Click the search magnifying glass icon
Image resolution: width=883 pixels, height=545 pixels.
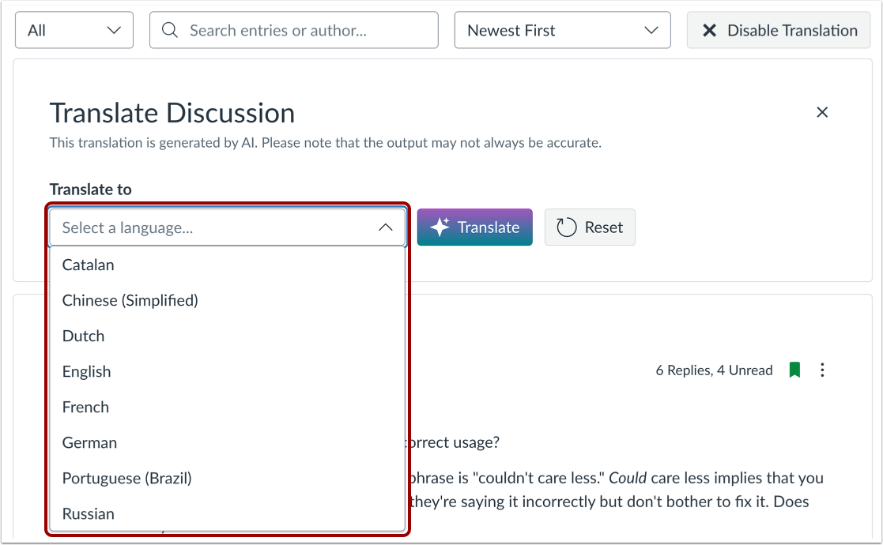pos(169,30)
